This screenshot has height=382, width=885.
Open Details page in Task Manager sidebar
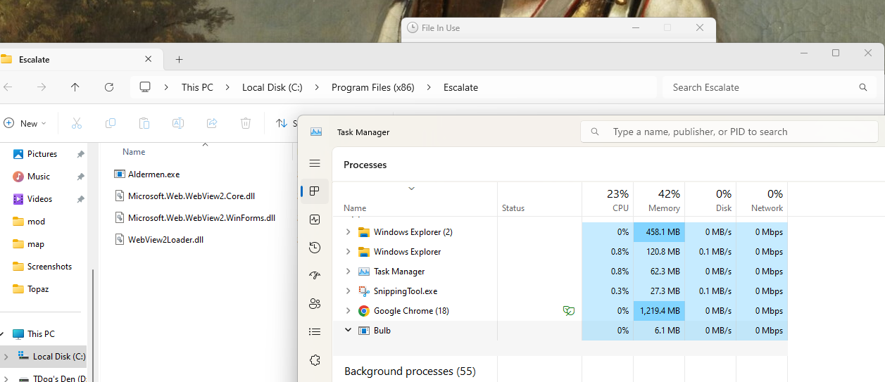(315, 332)
